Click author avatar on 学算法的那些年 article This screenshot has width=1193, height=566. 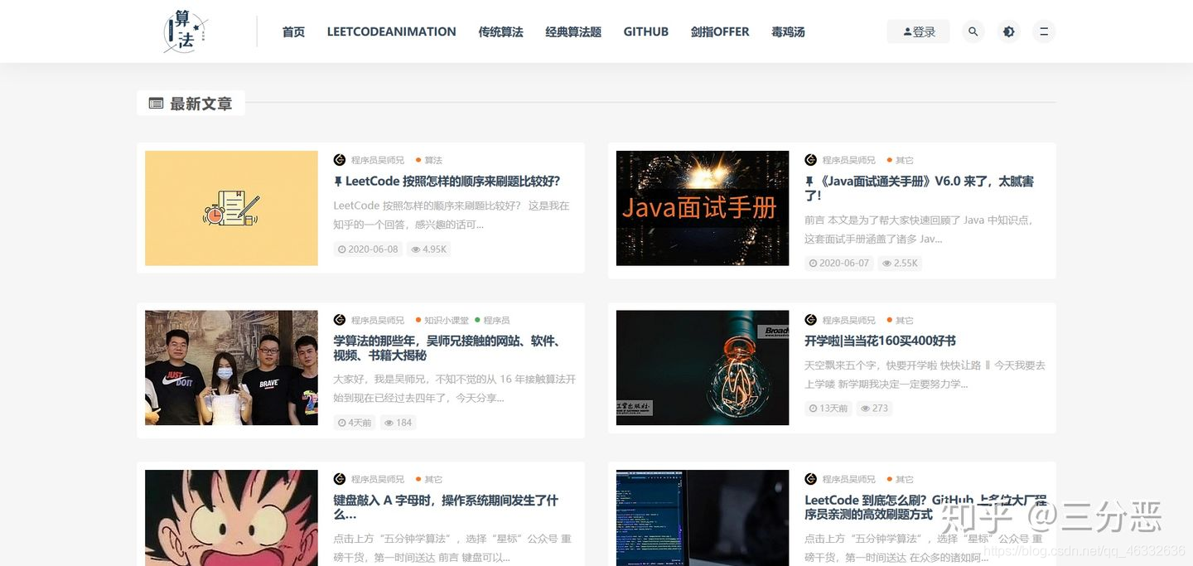(340, 320)
